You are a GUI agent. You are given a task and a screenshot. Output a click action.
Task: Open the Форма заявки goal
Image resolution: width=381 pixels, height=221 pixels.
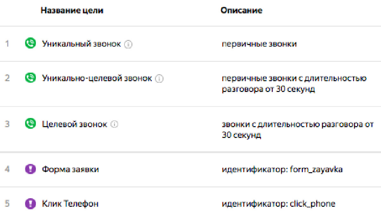point(70,169)
